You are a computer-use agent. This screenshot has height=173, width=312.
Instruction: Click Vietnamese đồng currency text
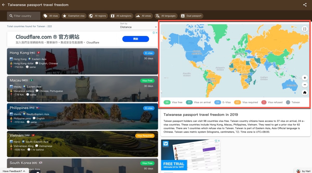click(24, 146)
